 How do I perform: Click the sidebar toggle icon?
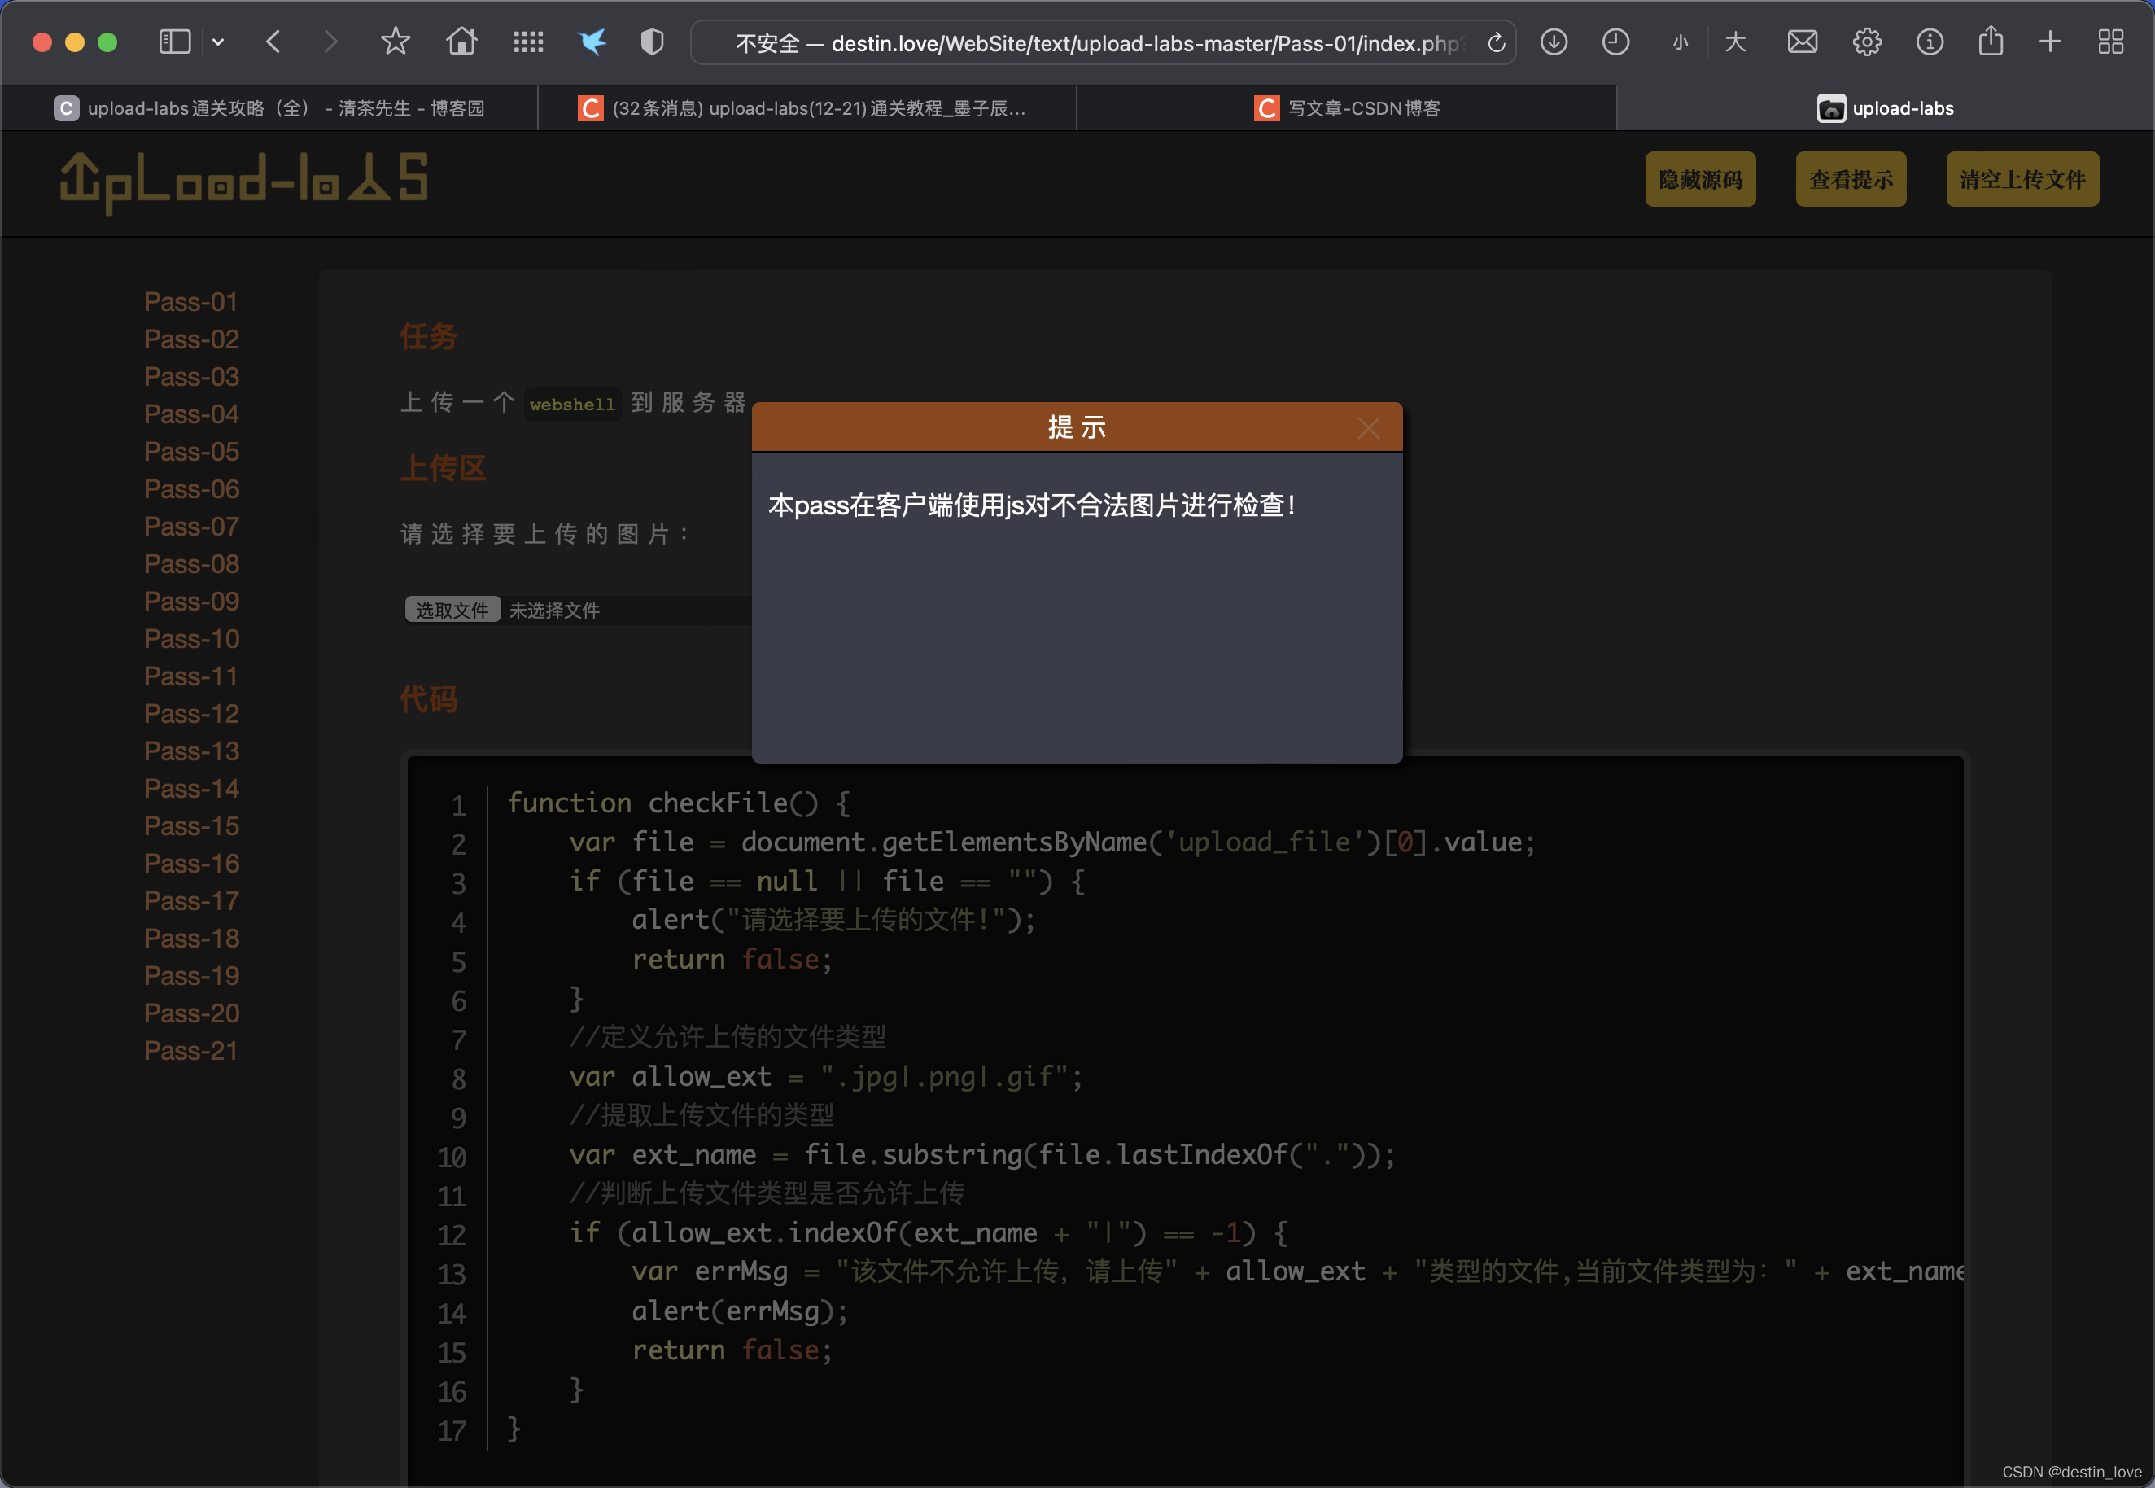pyautogui.click(x=174, y=42)
